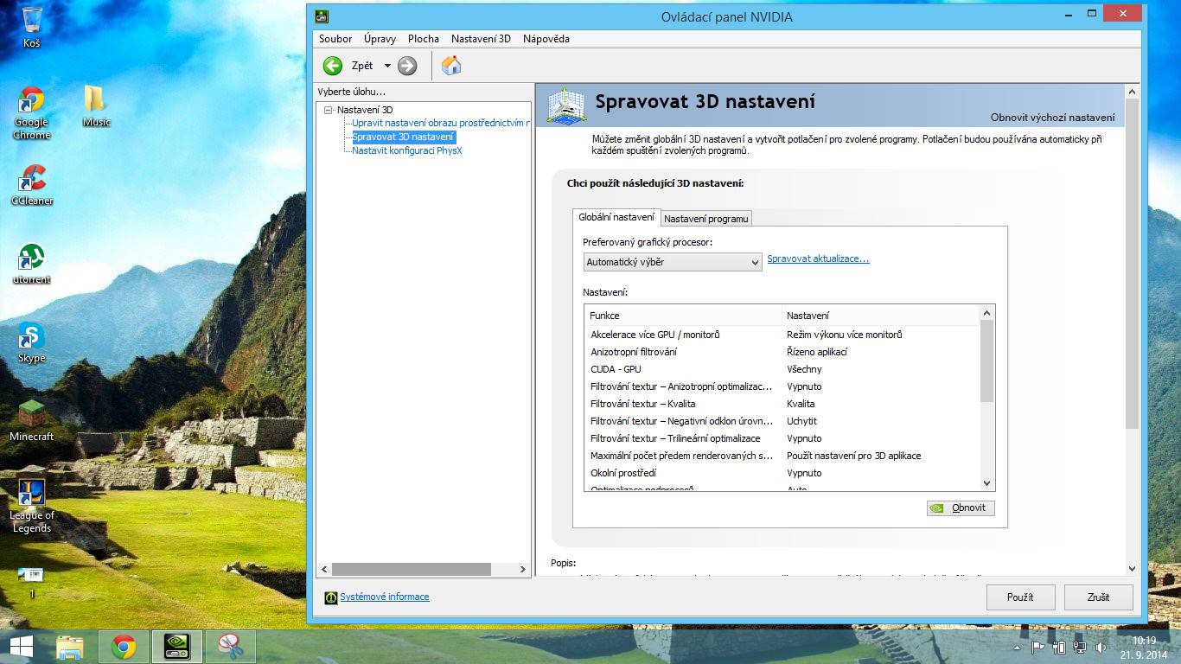Open the Nastavení 3D menu
Viewport: 1181px width, 664px height.
coord(481,39)
